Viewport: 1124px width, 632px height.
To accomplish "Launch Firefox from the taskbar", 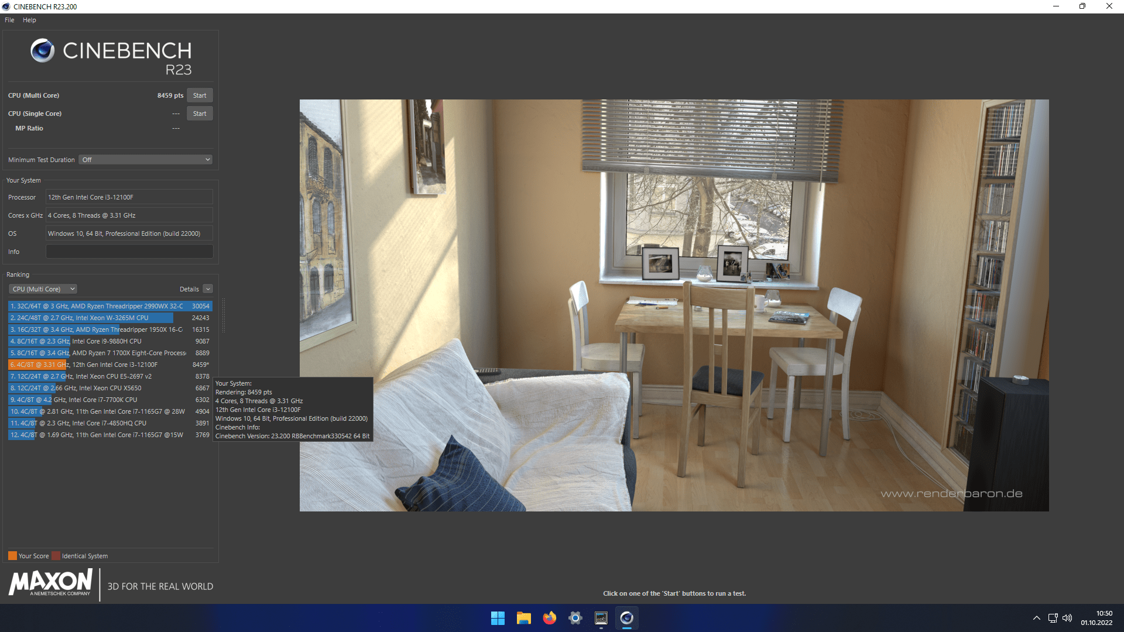I will (549, 618).
